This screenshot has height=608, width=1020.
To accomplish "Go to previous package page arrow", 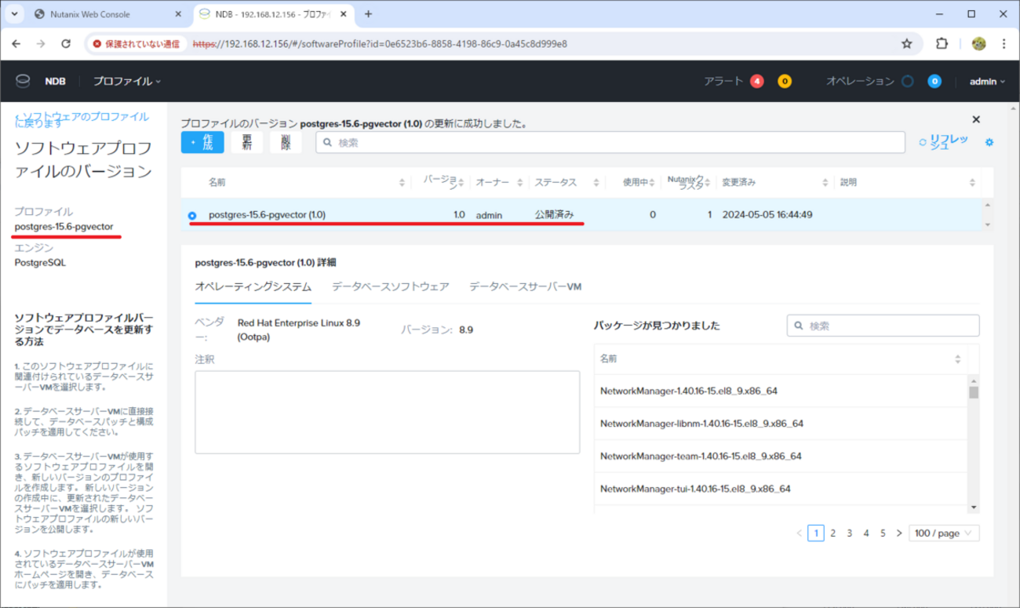I will tap(800, 533).
